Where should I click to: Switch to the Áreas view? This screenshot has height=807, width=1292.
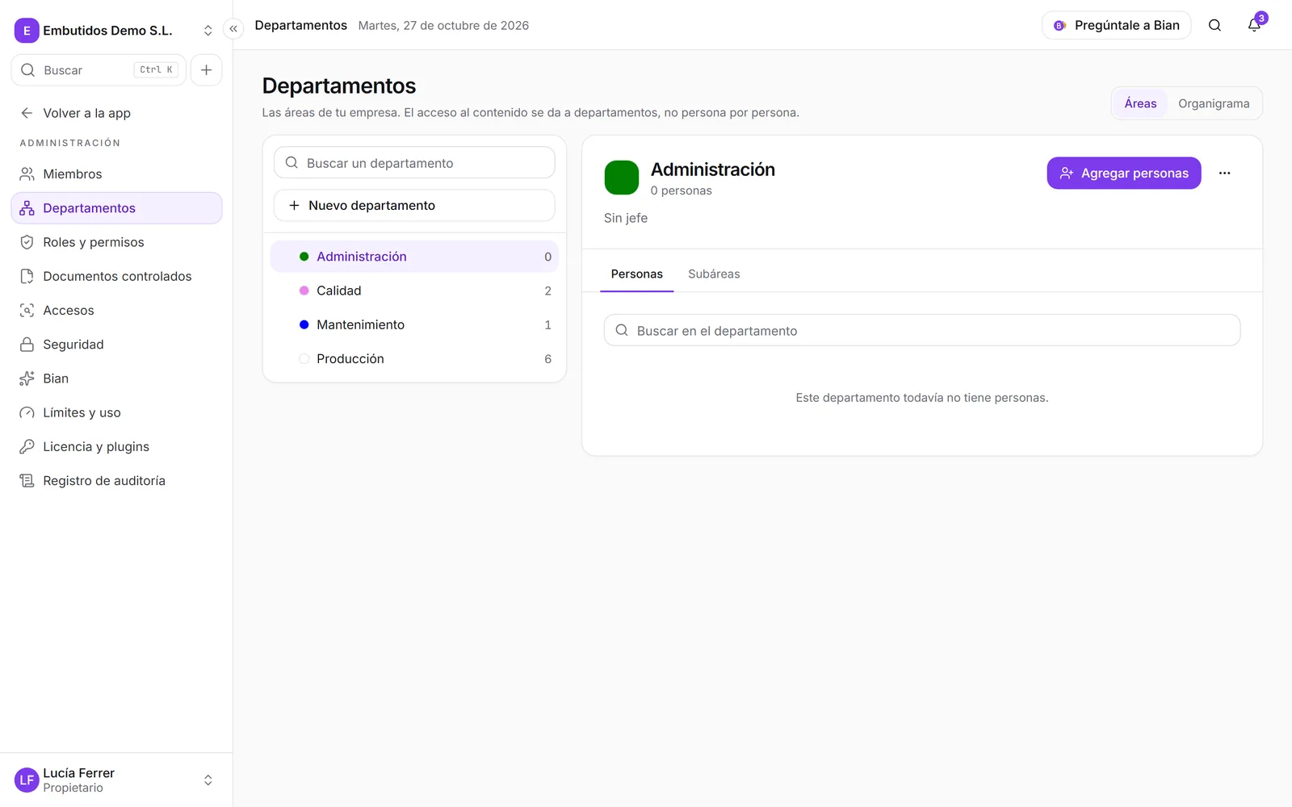point(1140,103)
